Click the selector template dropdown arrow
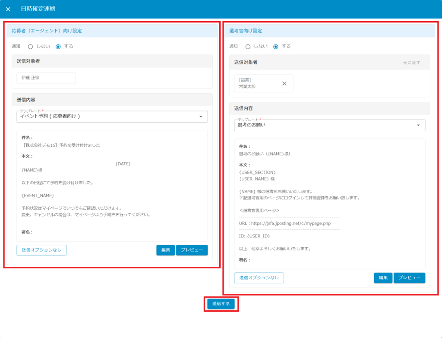This screenshot has width=442, height=338. (418, 125)
